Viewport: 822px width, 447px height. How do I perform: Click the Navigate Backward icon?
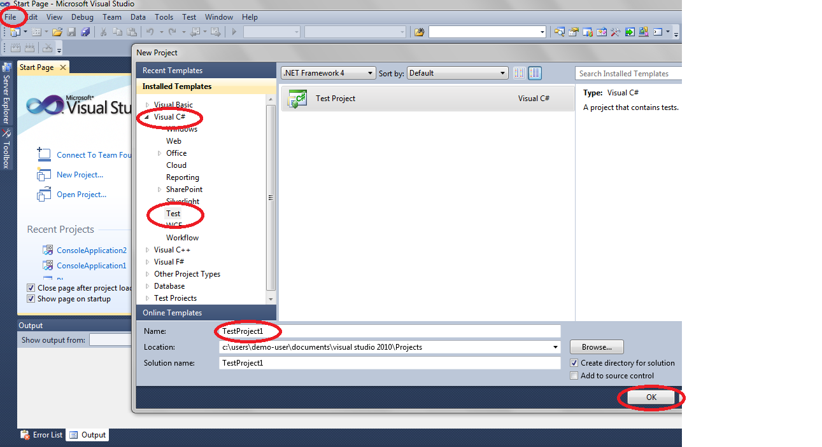[x=195, y=32]
